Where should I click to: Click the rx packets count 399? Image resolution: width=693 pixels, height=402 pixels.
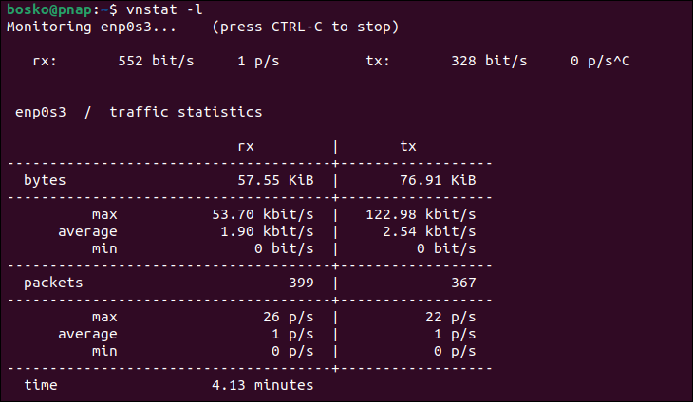(x=302, y=283)
